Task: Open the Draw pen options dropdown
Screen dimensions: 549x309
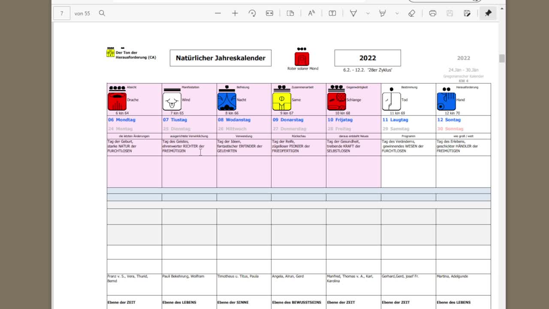Action: click(x=368, y=13)
